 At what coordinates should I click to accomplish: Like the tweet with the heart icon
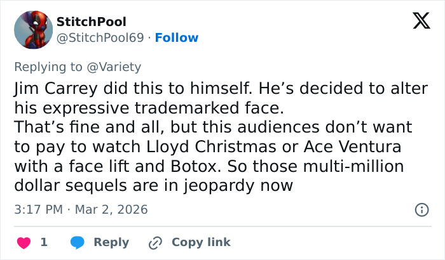tap(22, 242)
